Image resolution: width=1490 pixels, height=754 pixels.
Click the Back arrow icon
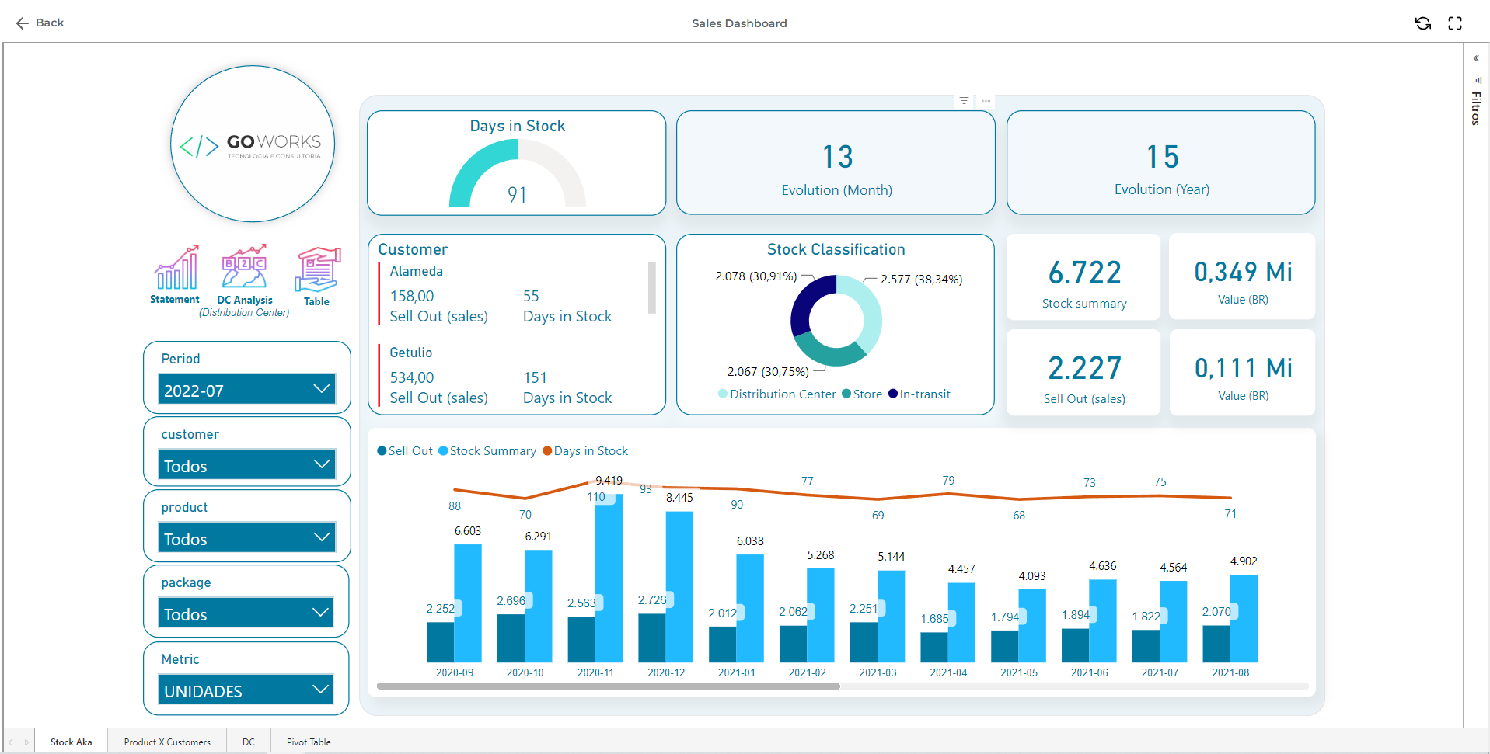(x=22, y=23)
